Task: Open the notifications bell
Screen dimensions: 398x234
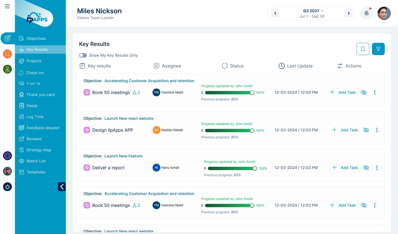Action: point(366,13)
